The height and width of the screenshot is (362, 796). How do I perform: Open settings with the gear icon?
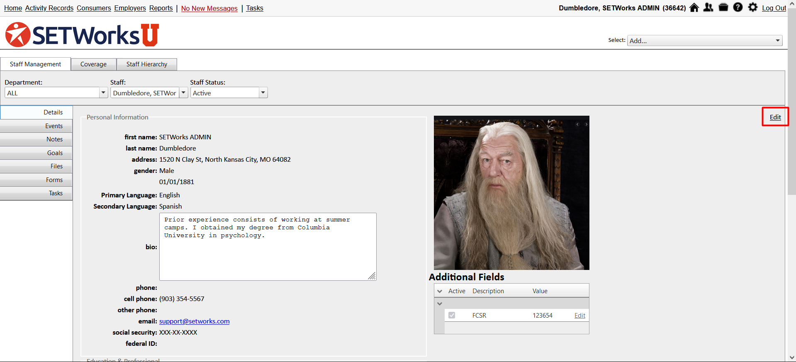[x=753, y=7]
